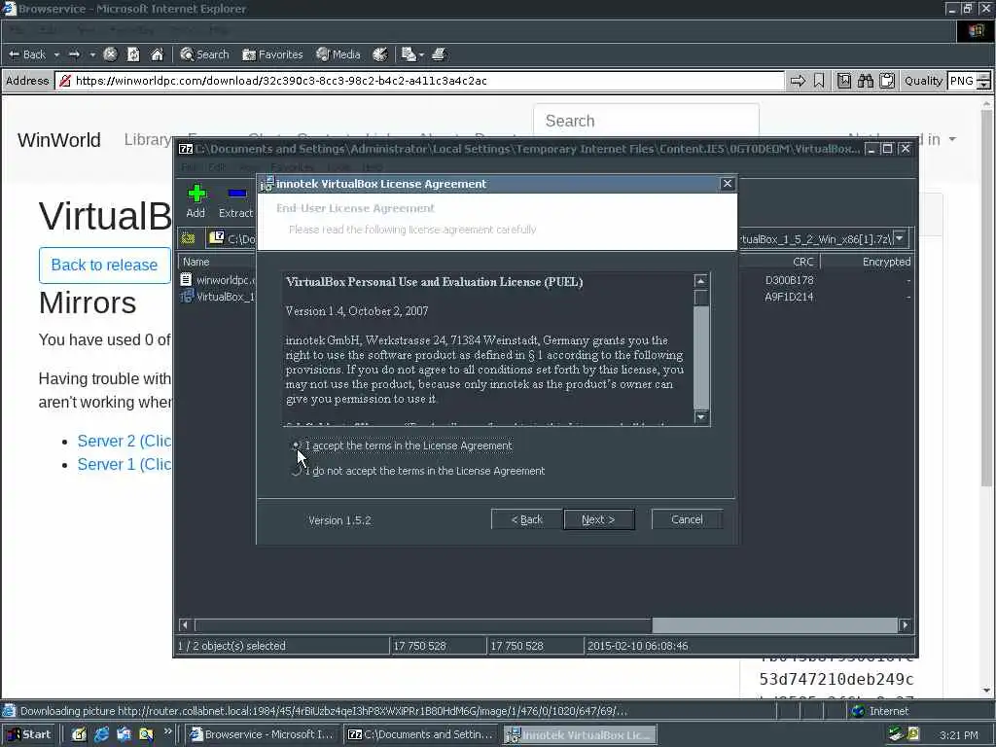
Task: Click the bookmark icon beside the Go arrow
Action: (x=819, y=81)
